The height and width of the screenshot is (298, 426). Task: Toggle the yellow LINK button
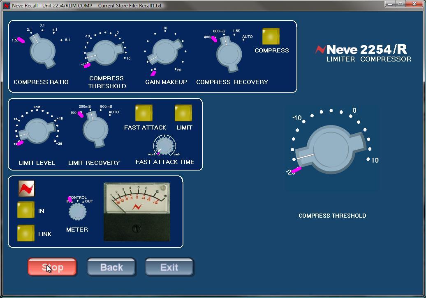tap(26, 233)
